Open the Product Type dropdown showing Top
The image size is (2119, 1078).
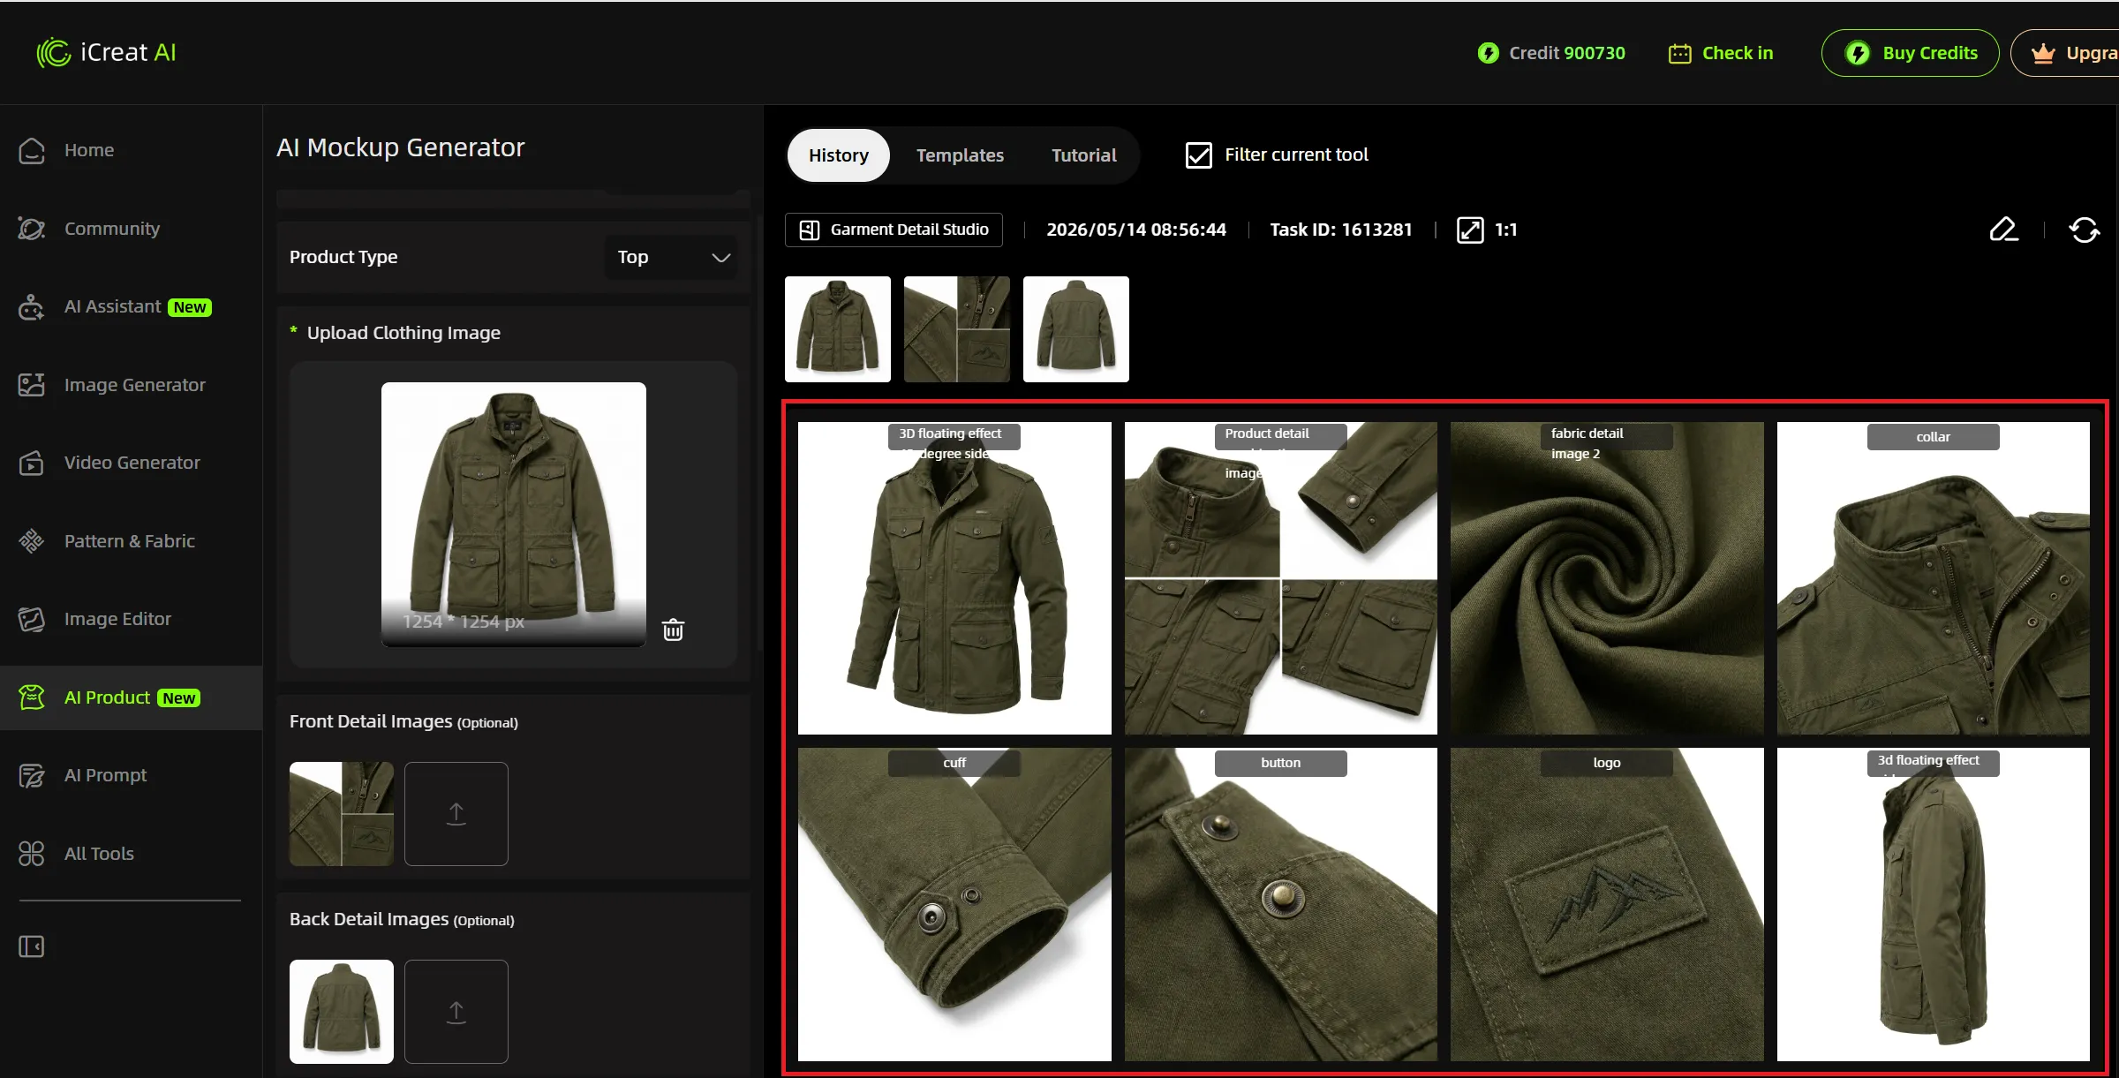click(671, 257)
